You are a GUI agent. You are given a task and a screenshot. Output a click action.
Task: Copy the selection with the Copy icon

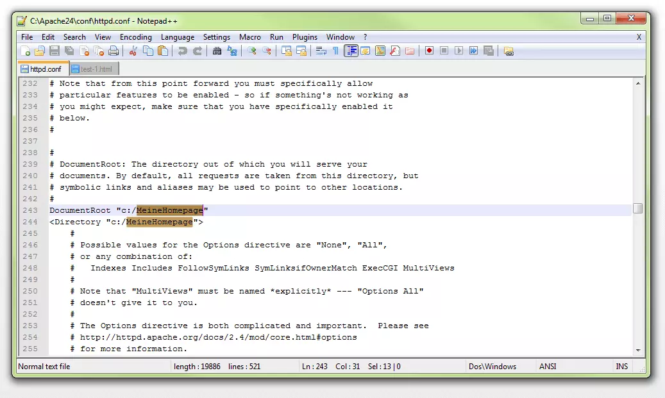(x=148, y=51)
